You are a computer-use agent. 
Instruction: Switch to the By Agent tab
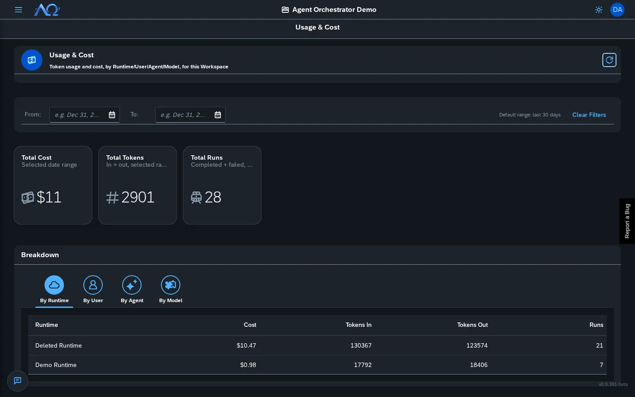[x=132, y=290]
